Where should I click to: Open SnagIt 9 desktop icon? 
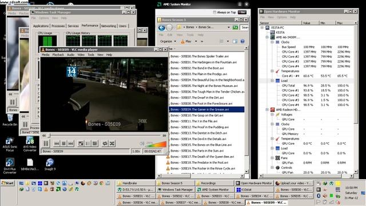(x=50, y=164)
